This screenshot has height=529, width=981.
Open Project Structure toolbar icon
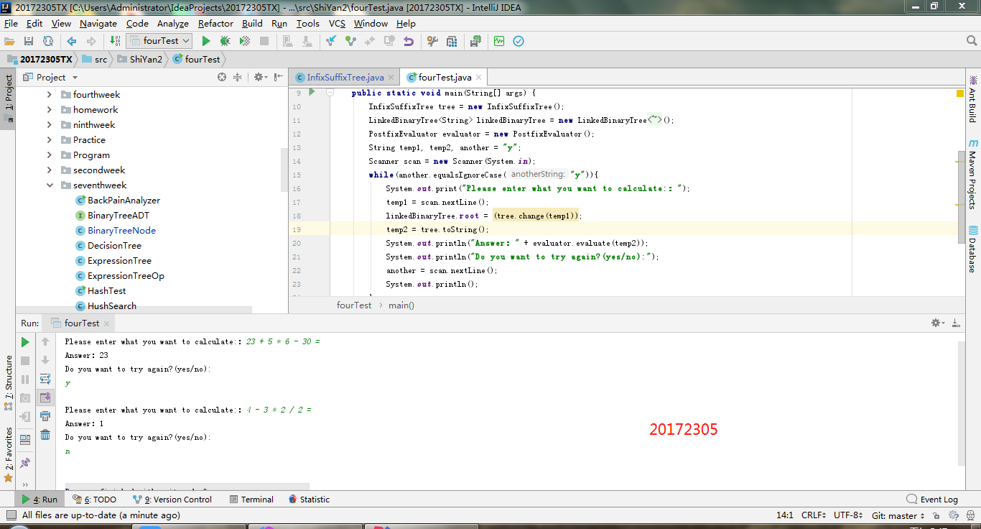(x=452, y=41)
